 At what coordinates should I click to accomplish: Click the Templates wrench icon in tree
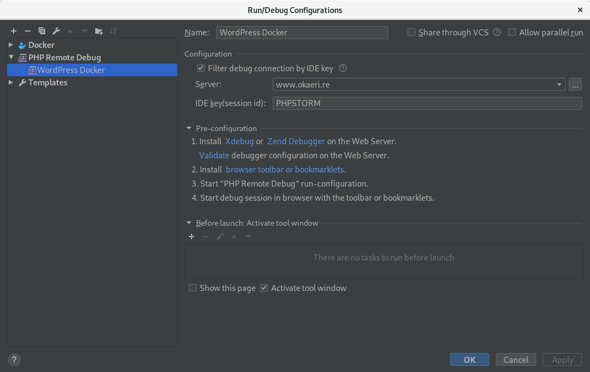(x=22, y=82)
